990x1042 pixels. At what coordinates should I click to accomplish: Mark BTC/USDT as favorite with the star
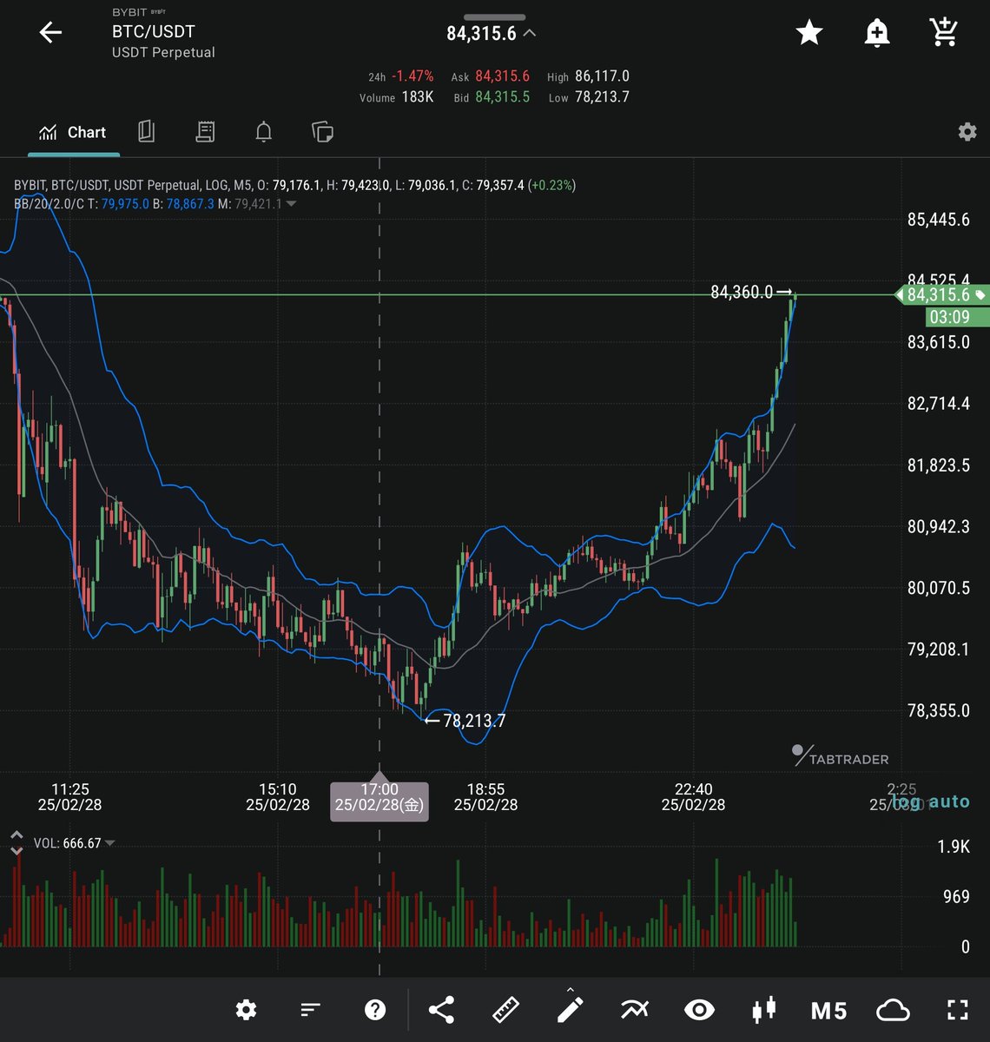[809, 33]
